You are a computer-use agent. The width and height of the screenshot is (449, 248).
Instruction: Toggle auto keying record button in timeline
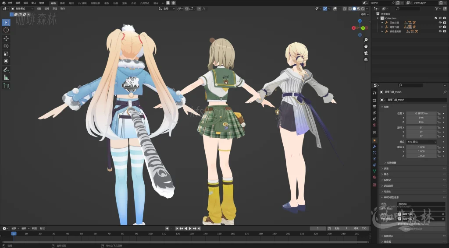[x=167, y=228]
